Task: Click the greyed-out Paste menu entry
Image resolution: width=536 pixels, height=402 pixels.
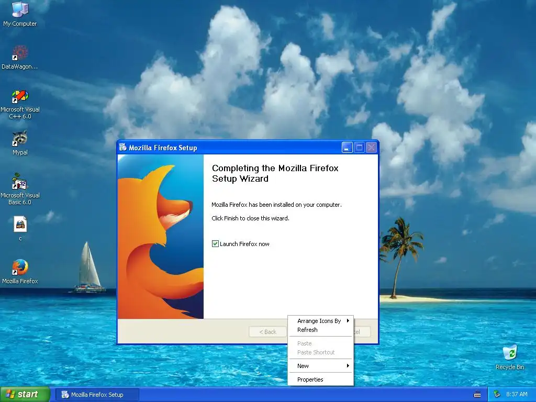Action: coord(321,343)
